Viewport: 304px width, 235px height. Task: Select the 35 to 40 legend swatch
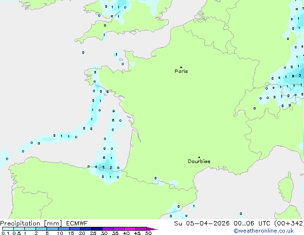pos(118,229)
